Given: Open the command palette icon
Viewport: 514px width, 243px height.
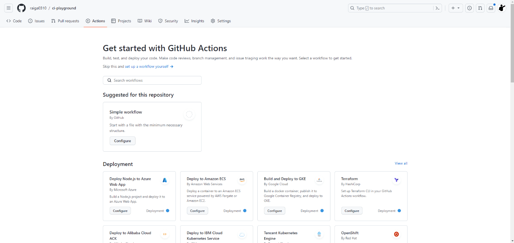Looking at the screenshot, I should click(437, 8).
